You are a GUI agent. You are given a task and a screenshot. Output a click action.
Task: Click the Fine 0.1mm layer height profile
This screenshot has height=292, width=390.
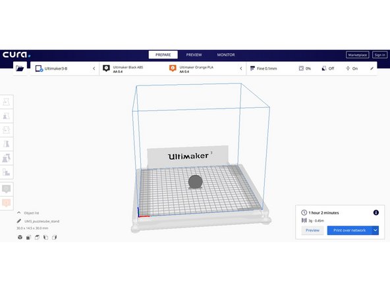[x=264, y=68]
